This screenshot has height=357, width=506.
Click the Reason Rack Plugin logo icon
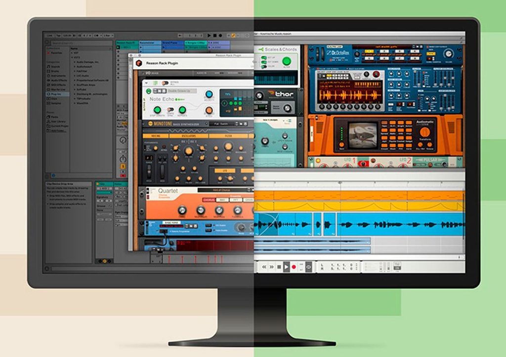pos(139,63)
